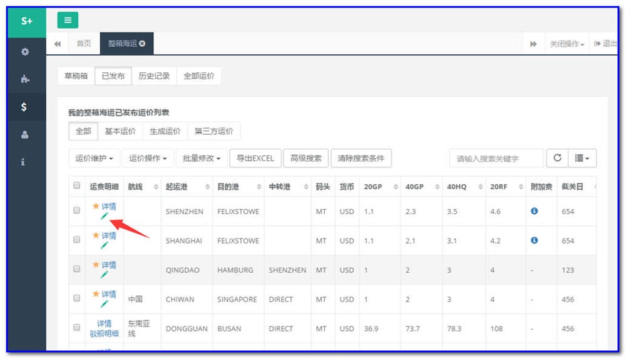Image resolution: width=626 pixels, height=359 pixels.
Task: Open 驳船明细 link in the DONGGUAN row
Action: (x=104, y=333)
